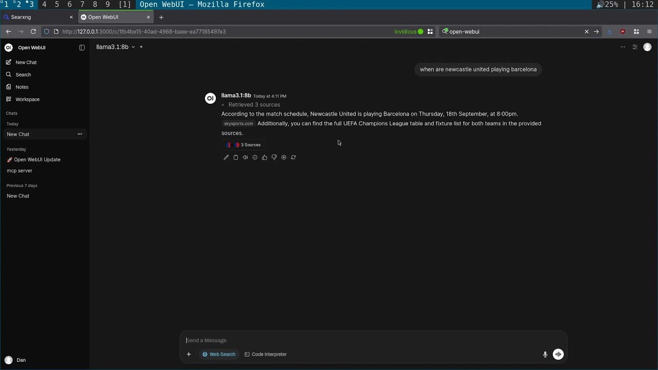
Task: Select the Open WebUI browser tab
Action: [x=116, y=17]
